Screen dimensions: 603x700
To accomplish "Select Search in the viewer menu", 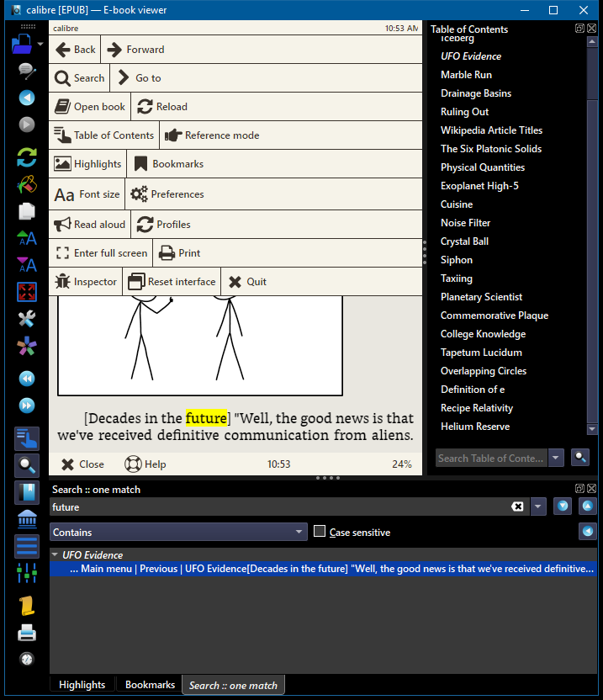I will tap(79, 78).
